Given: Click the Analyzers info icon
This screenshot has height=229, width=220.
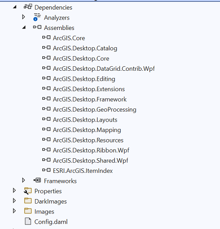Looking at the screenshot, I should coord(37,17).
